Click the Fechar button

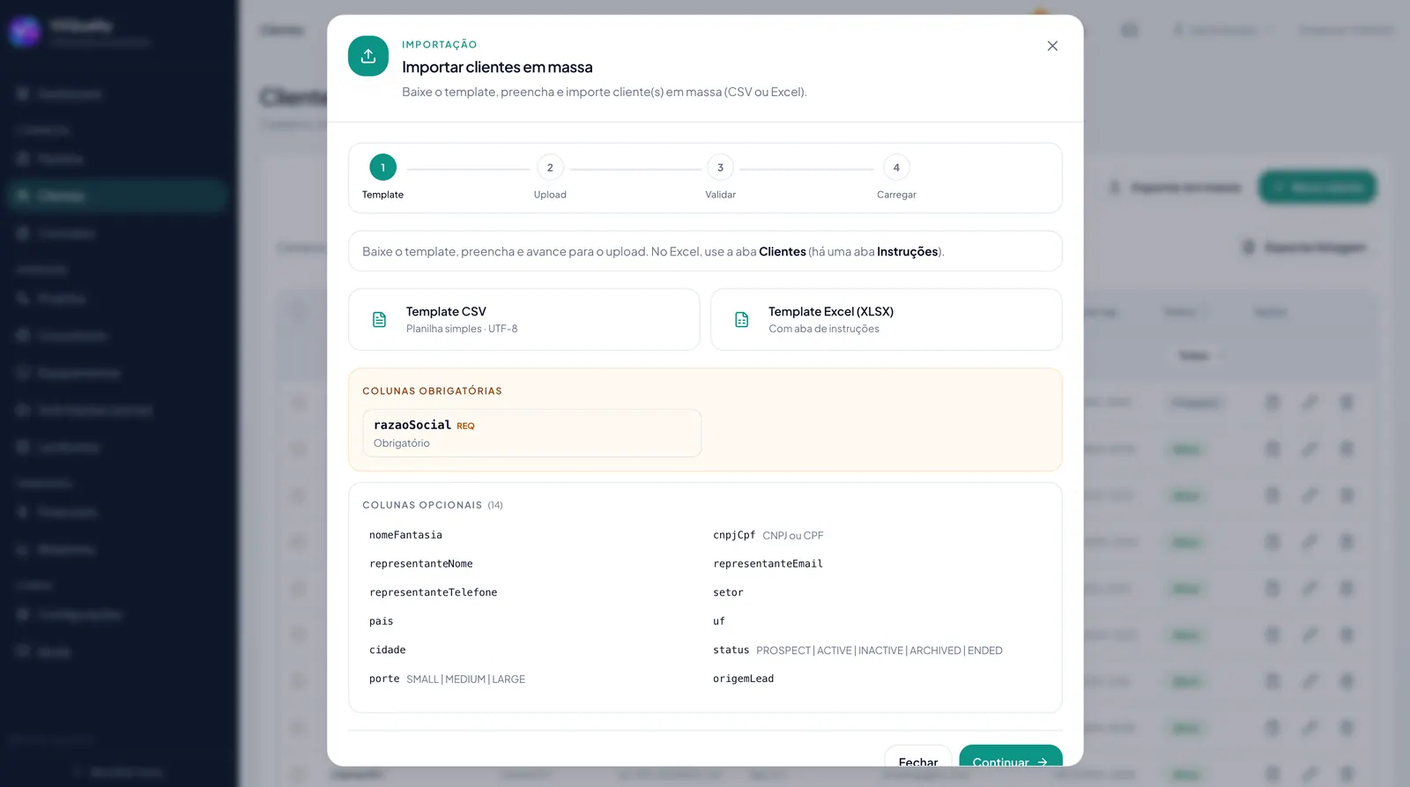[918, 756]
